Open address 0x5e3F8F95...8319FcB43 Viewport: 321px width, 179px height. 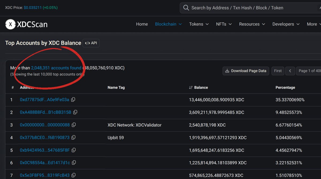44,176
